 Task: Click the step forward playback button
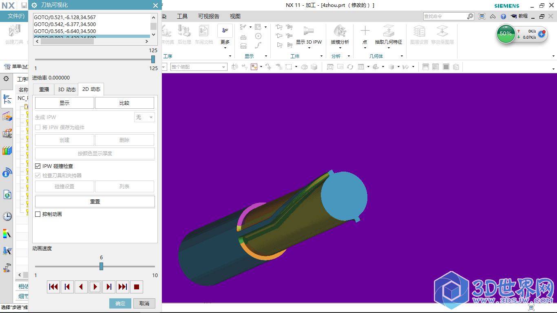[x=109, y=287]
